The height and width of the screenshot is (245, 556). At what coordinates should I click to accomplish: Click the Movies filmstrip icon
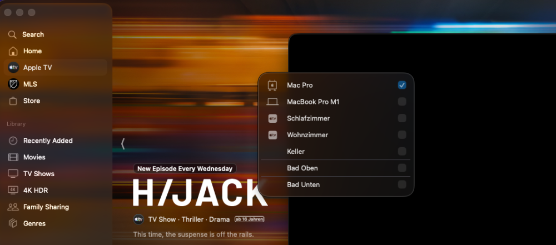pyautogui.click(x=13, y=157)
